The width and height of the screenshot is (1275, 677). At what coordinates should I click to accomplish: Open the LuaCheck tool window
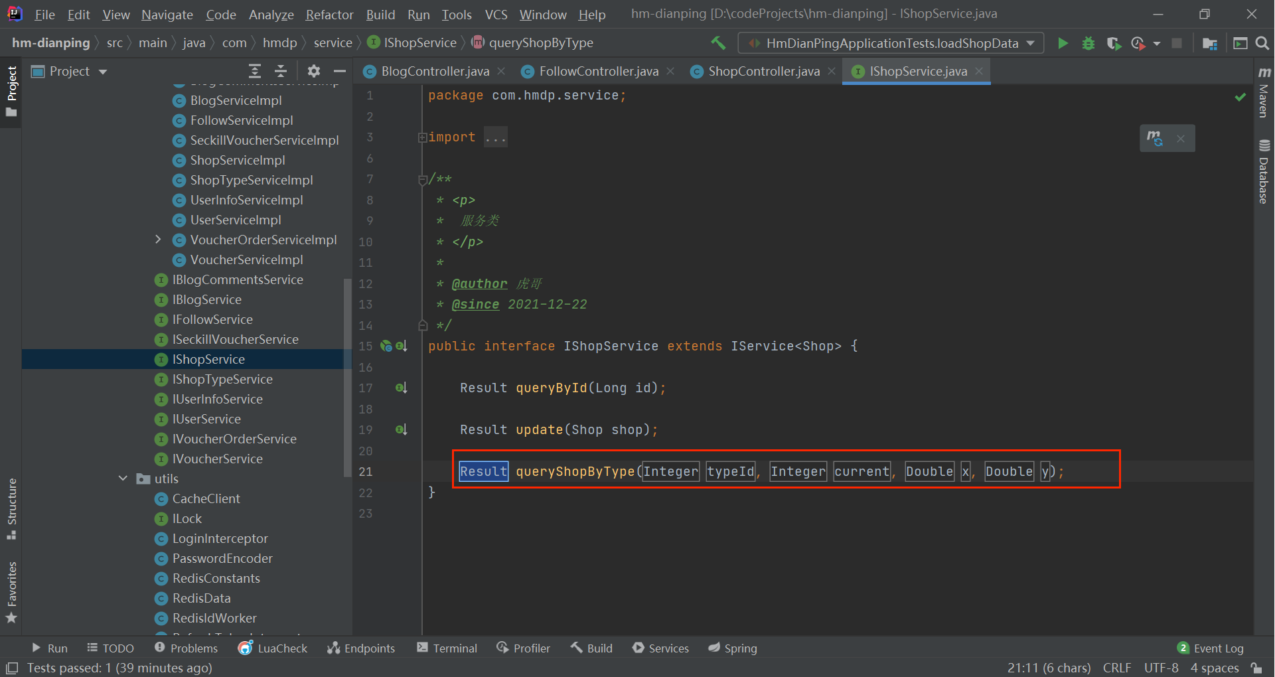[x=273, y=648]
